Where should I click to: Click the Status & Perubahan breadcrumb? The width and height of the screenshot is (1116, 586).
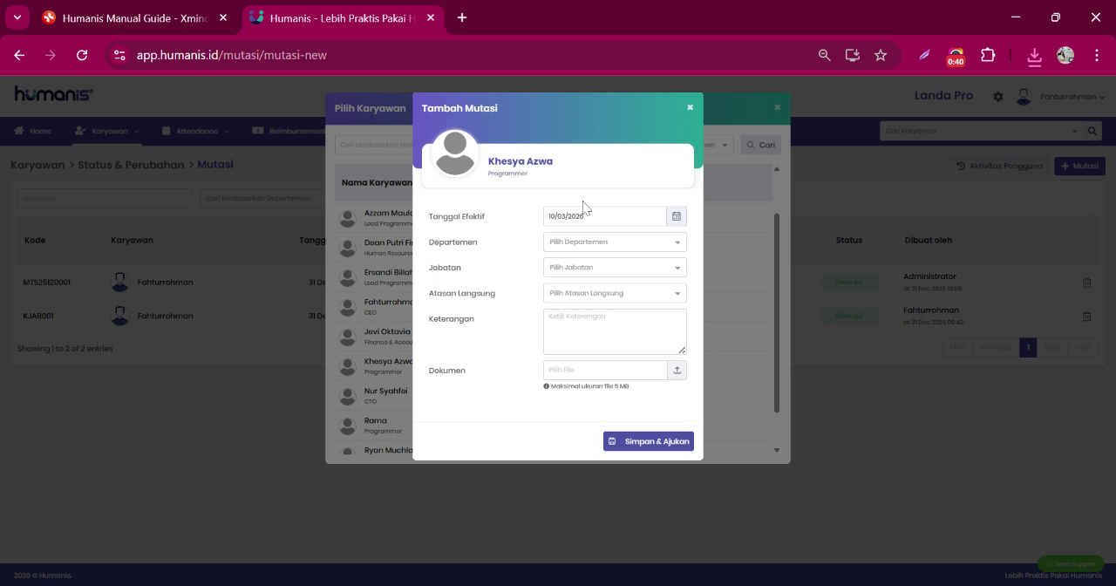pos(131,165)
